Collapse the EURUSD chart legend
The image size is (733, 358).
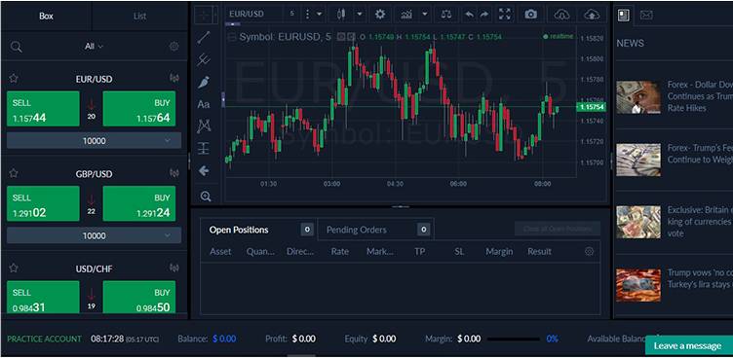232,37
